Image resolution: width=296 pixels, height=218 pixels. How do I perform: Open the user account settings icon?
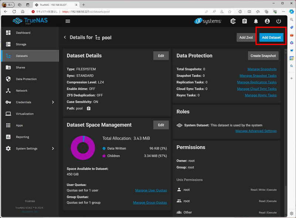(267, 21)
